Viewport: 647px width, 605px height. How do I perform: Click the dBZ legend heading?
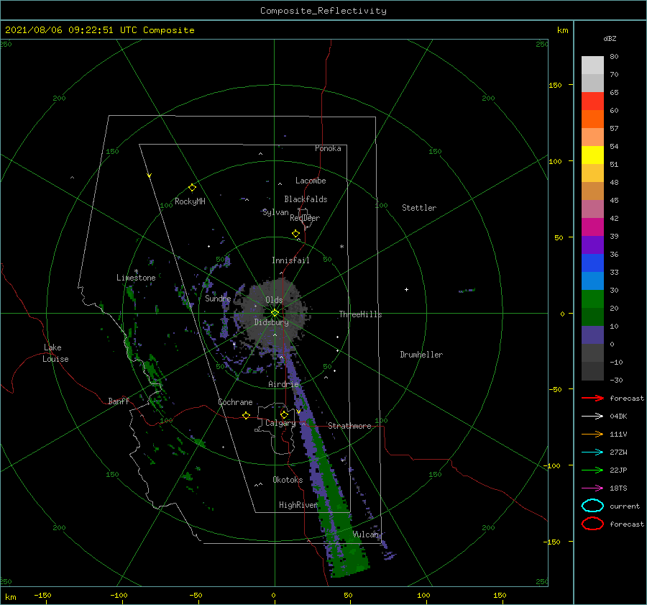point(610,38)
